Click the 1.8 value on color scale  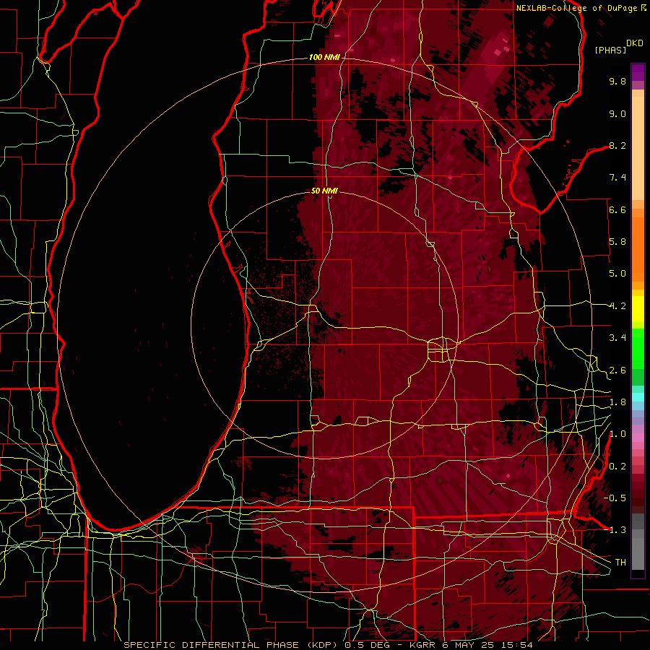click(x=617, y=402)
